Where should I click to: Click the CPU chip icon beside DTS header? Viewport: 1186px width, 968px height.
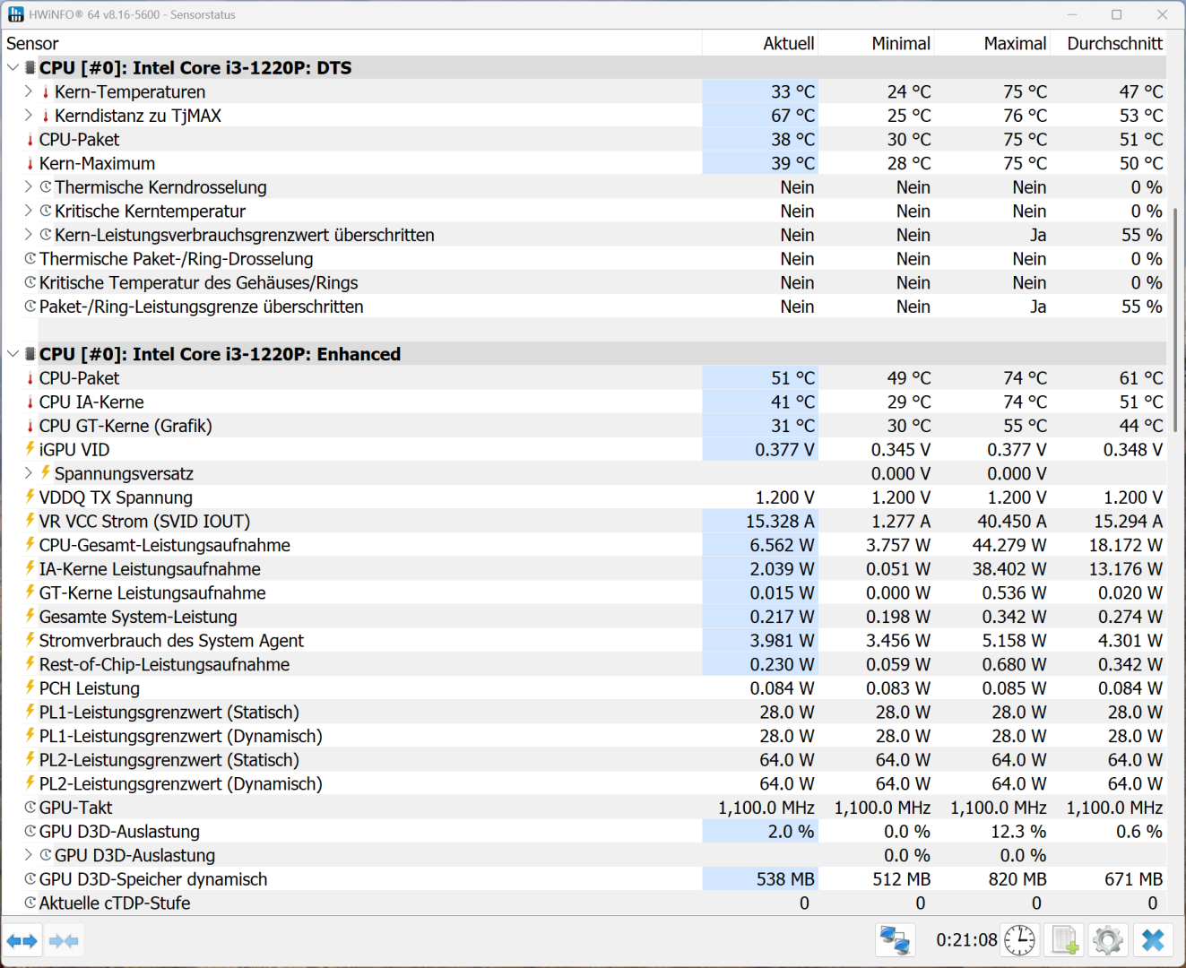(30, 68)
